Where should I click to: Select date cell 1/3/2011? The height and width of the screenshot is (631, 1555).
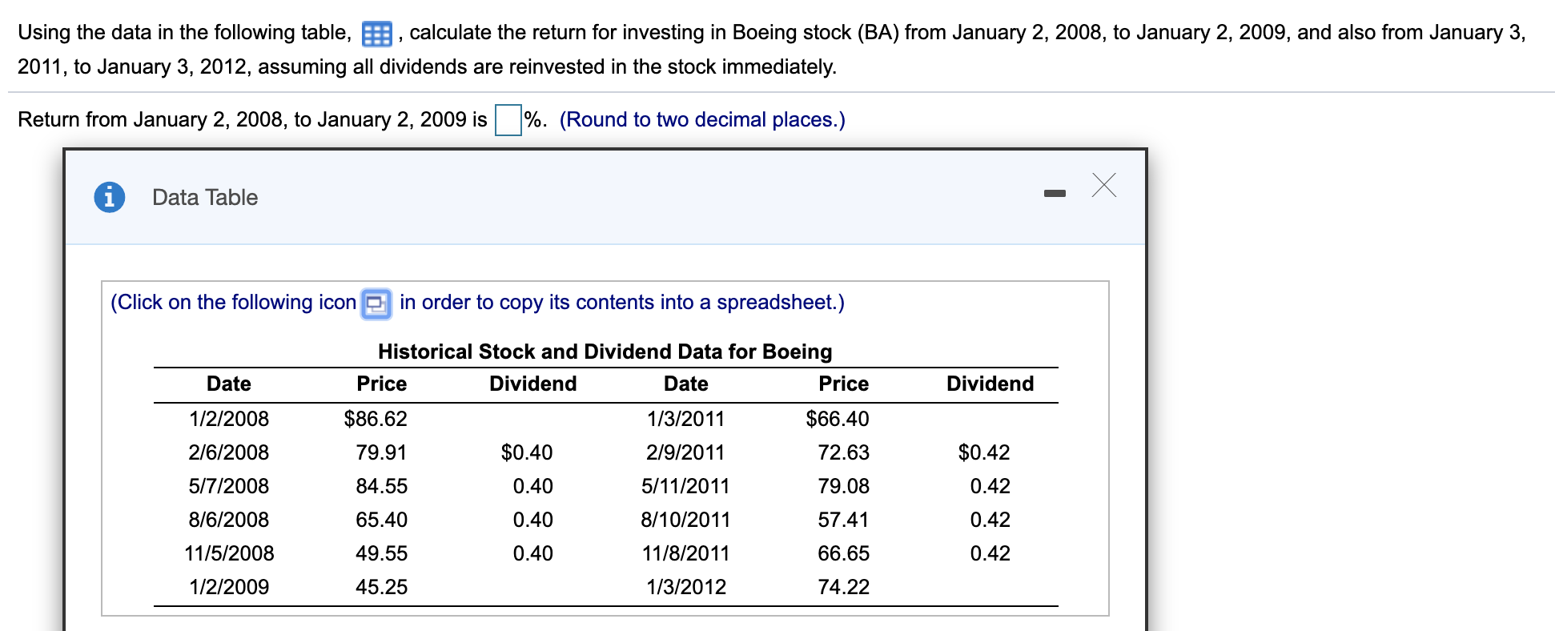686,419
